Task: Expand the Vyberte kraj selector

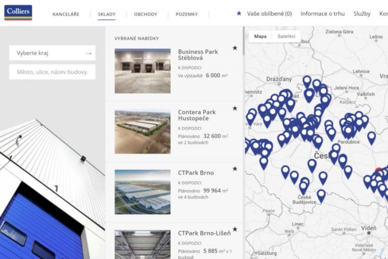Action: tap(52, 53)
